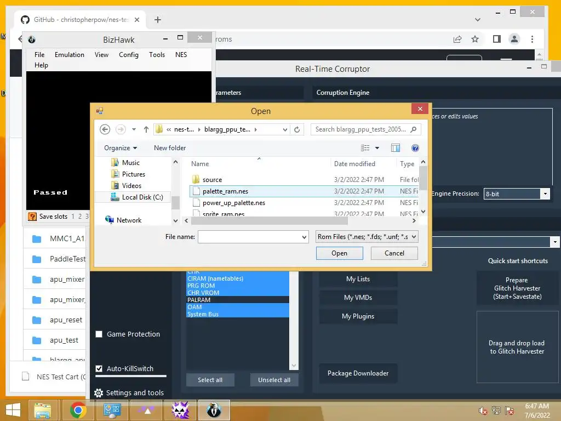
Task: Click the File name input field
Action: tap(249, 237)
